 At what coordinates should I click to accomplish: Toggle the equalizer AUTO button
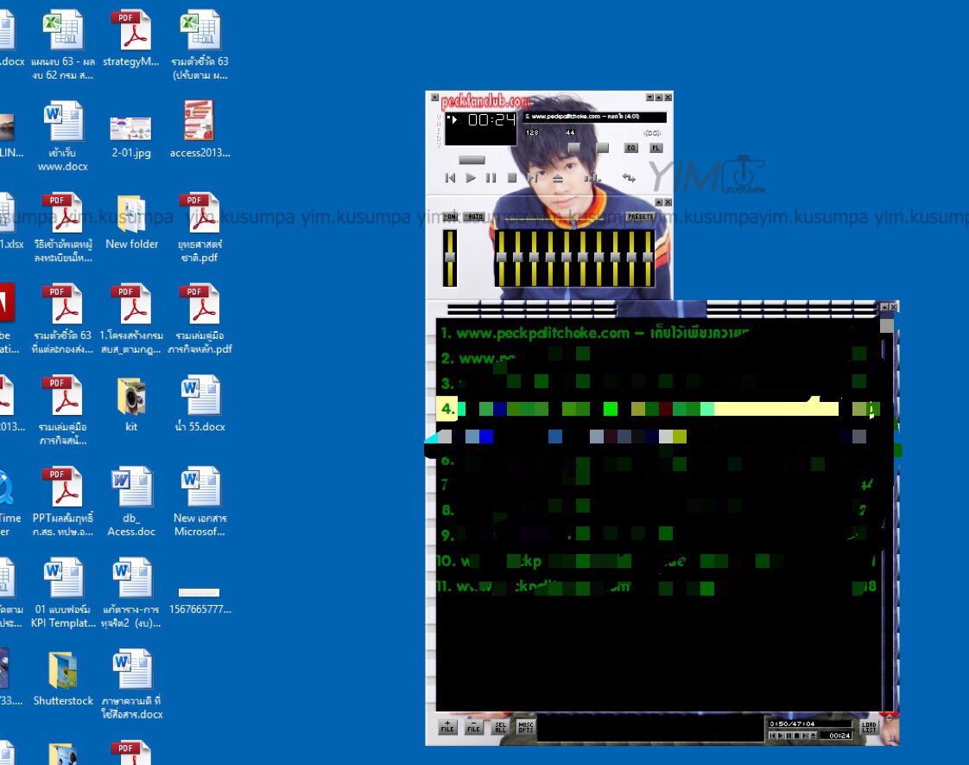click(x=474, y=216)
